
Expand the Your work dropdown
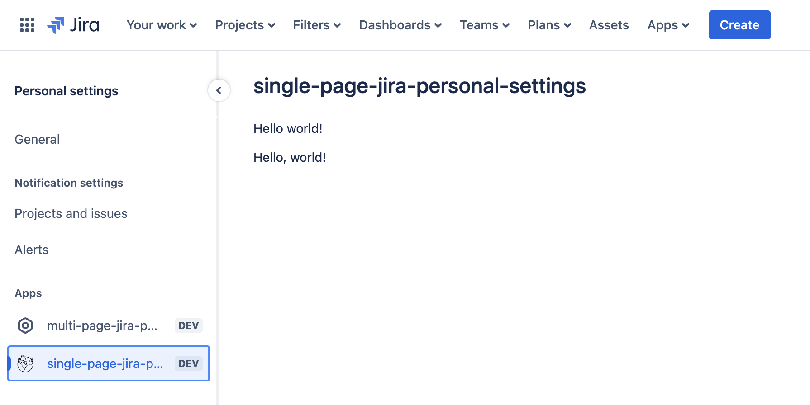tap(162, 25)
